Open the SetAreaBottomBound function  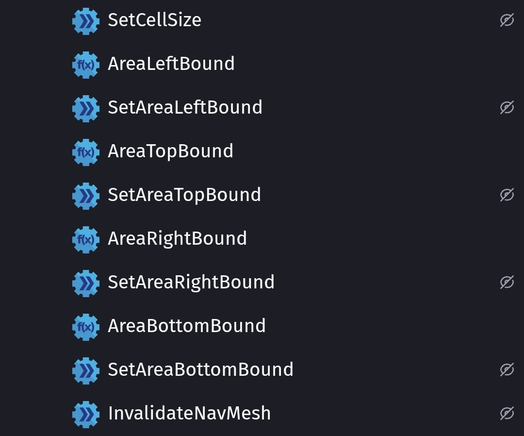[x=200, y=369]
